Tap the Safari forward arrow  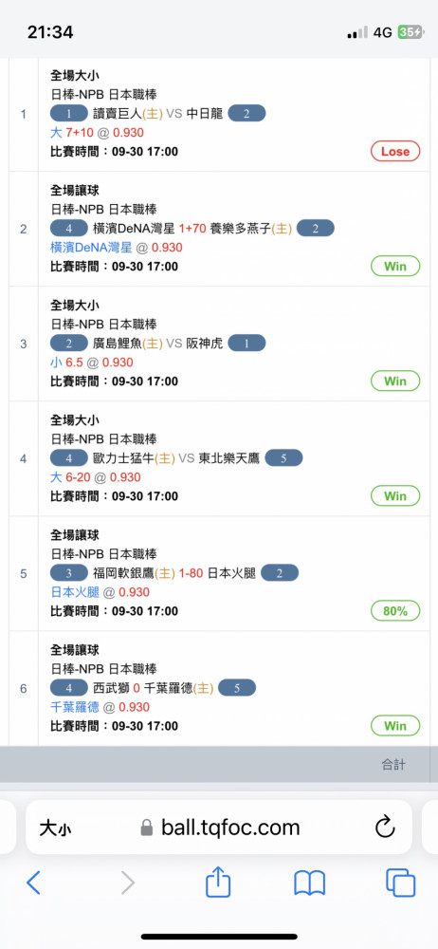[x=128, y=883]
